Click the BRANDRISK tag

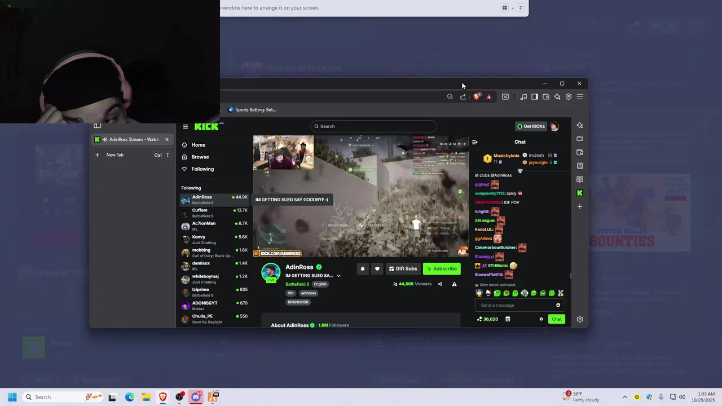click(x=298, y=302)
